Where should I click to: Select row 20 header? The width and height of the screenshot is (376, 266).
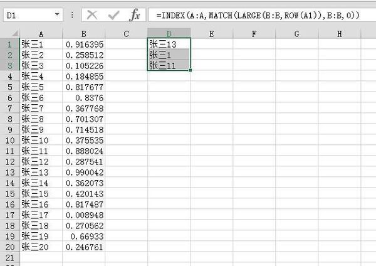10,247
